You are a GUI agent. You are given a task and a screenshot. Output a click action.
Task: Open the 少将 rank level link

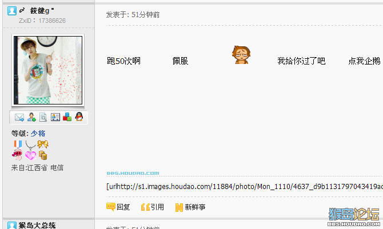point(38,133)
